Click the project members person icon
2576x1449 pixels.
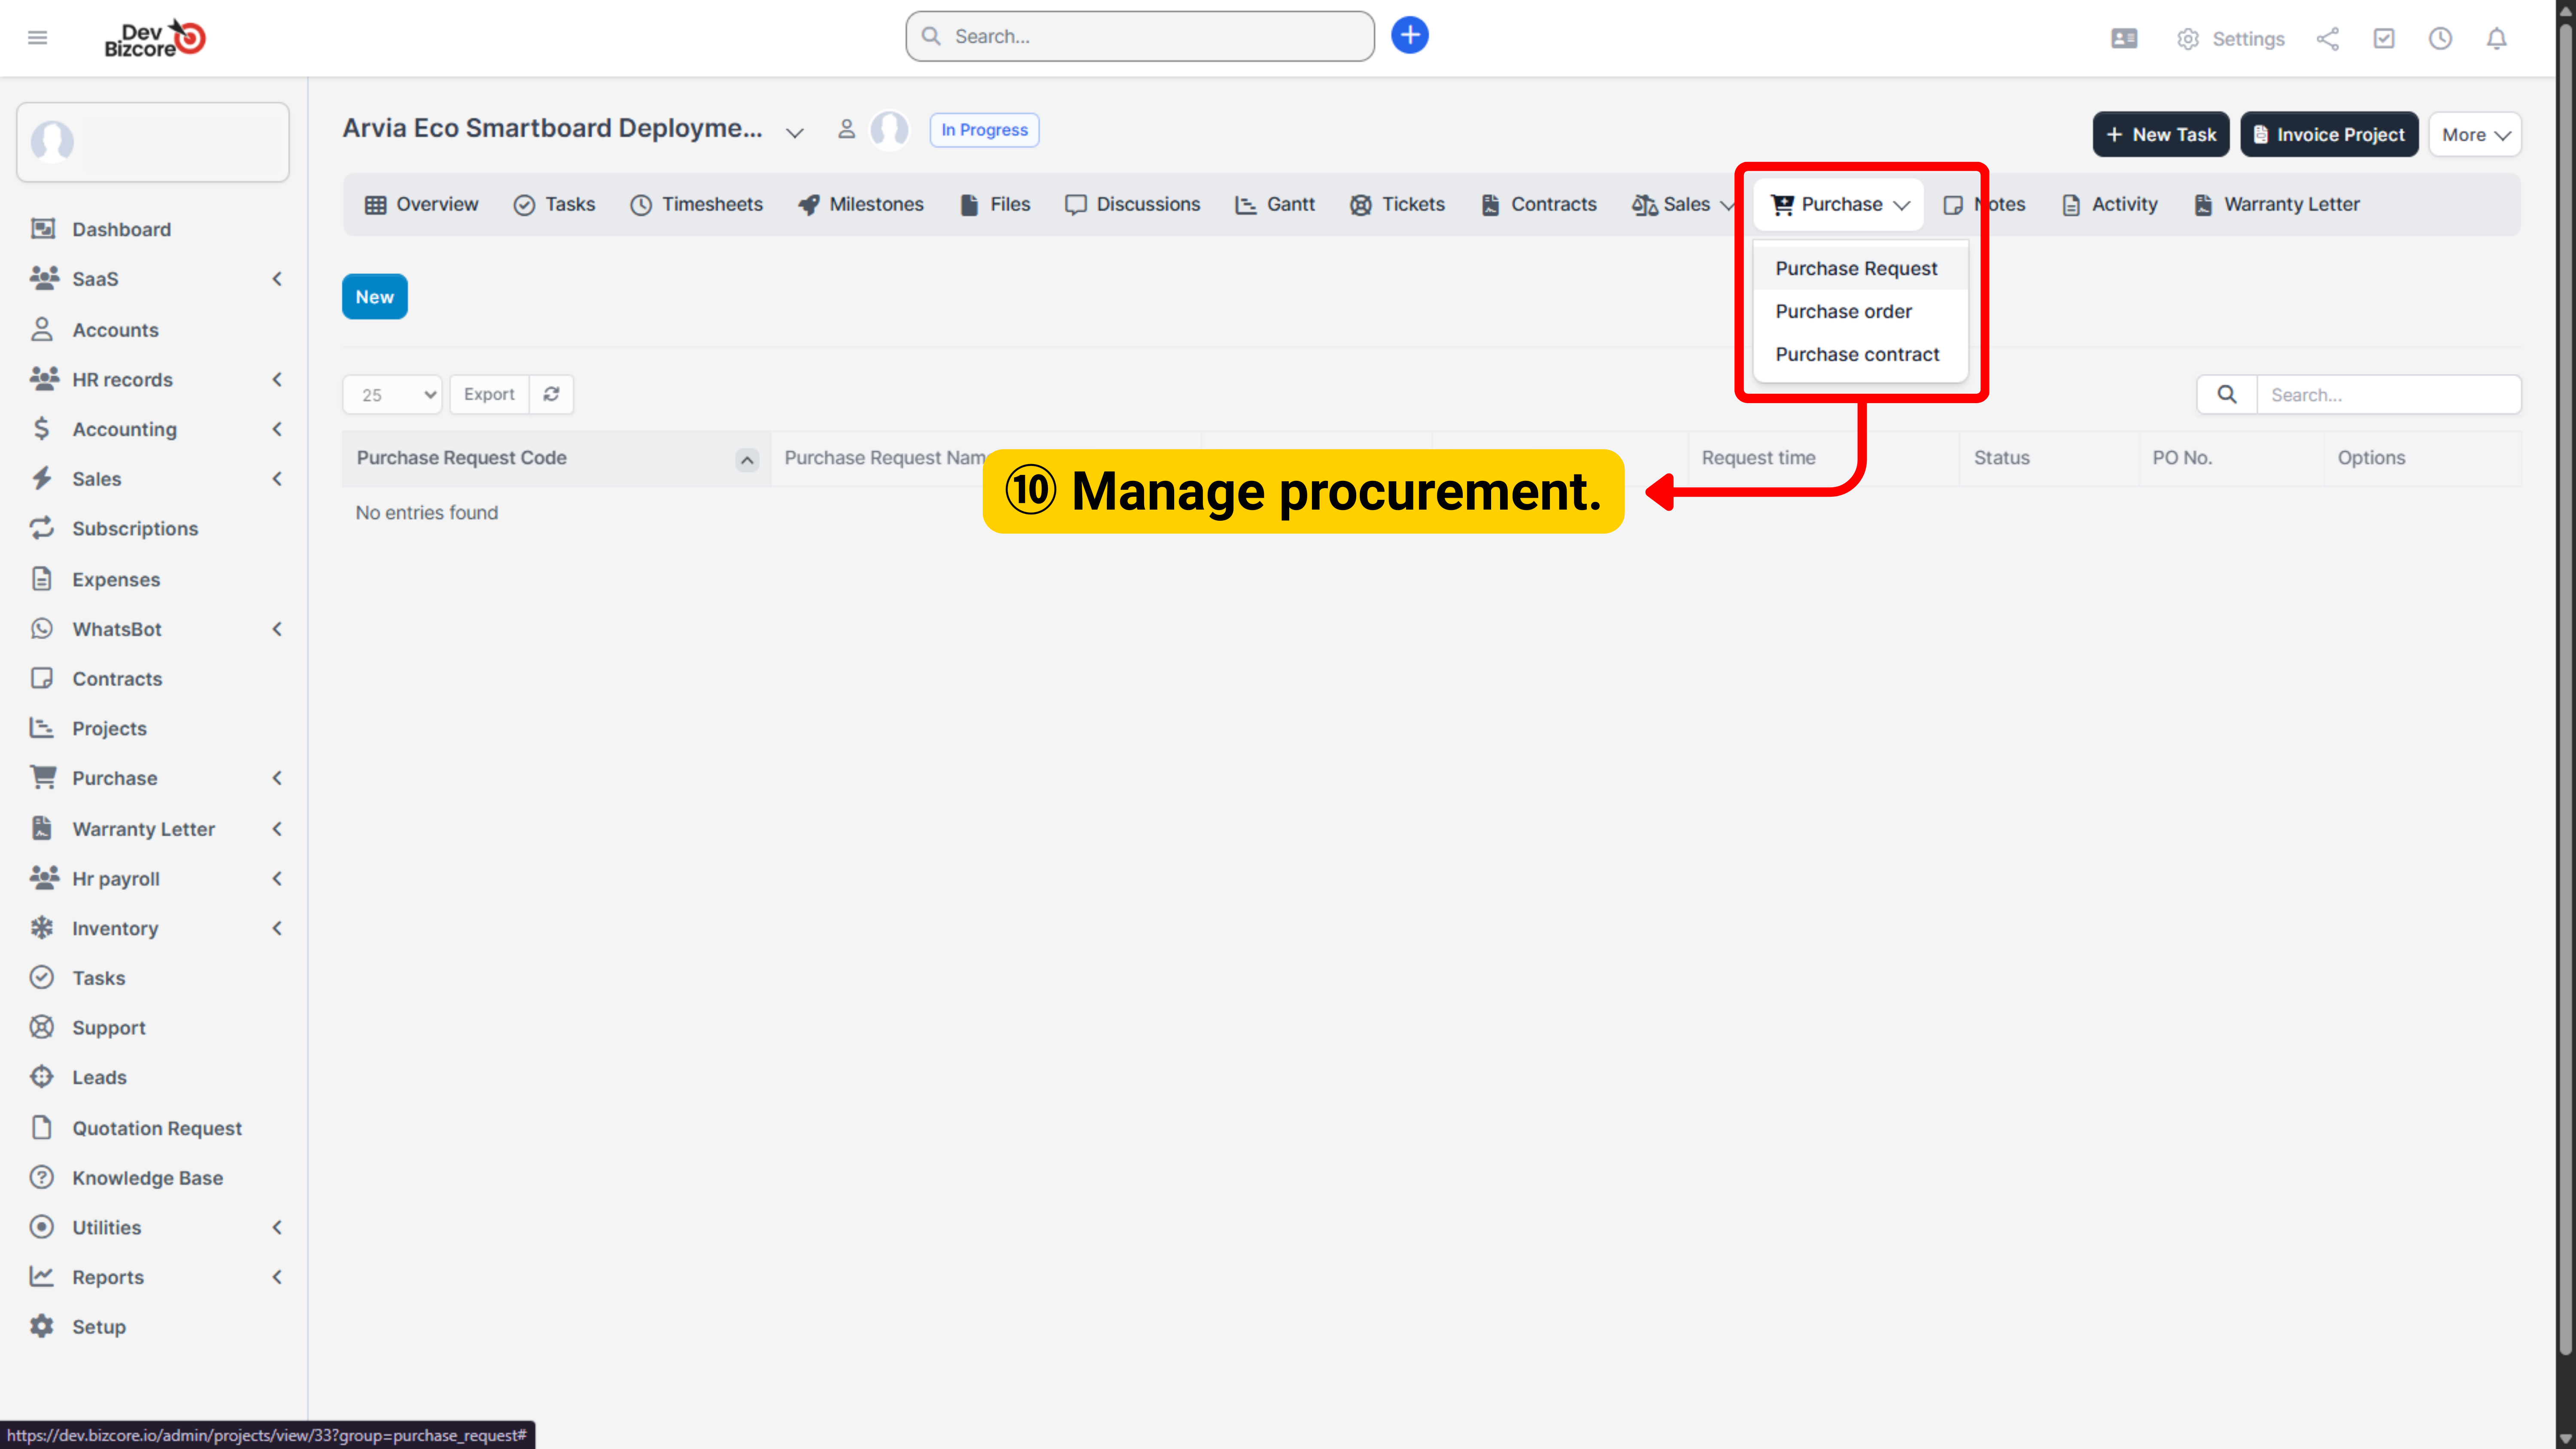pos(846,130)
